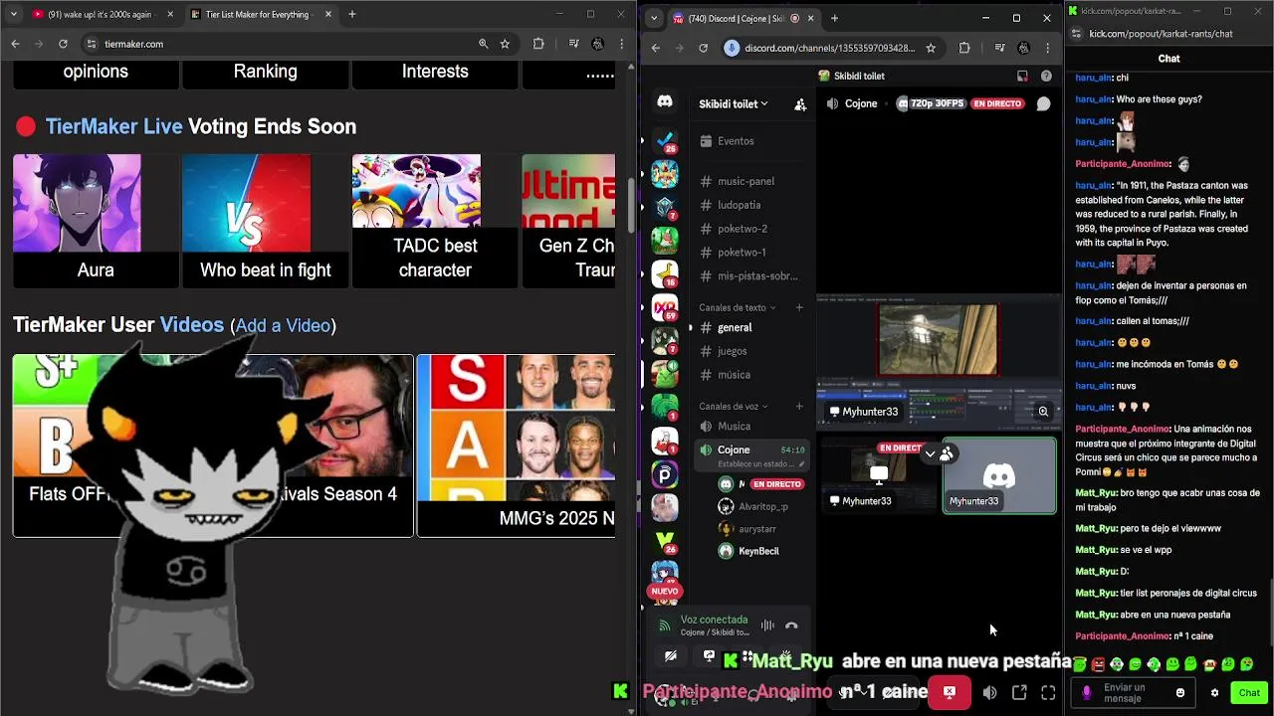The height and width of the screenshot is (716, 1274).
Task: Open Chrome menu in TierMaker window
Action: tap(620, 44)
